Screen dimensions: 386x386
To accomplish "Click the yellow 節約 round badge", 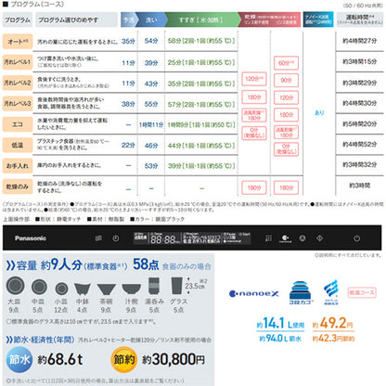I will click(x=124, y=359).
